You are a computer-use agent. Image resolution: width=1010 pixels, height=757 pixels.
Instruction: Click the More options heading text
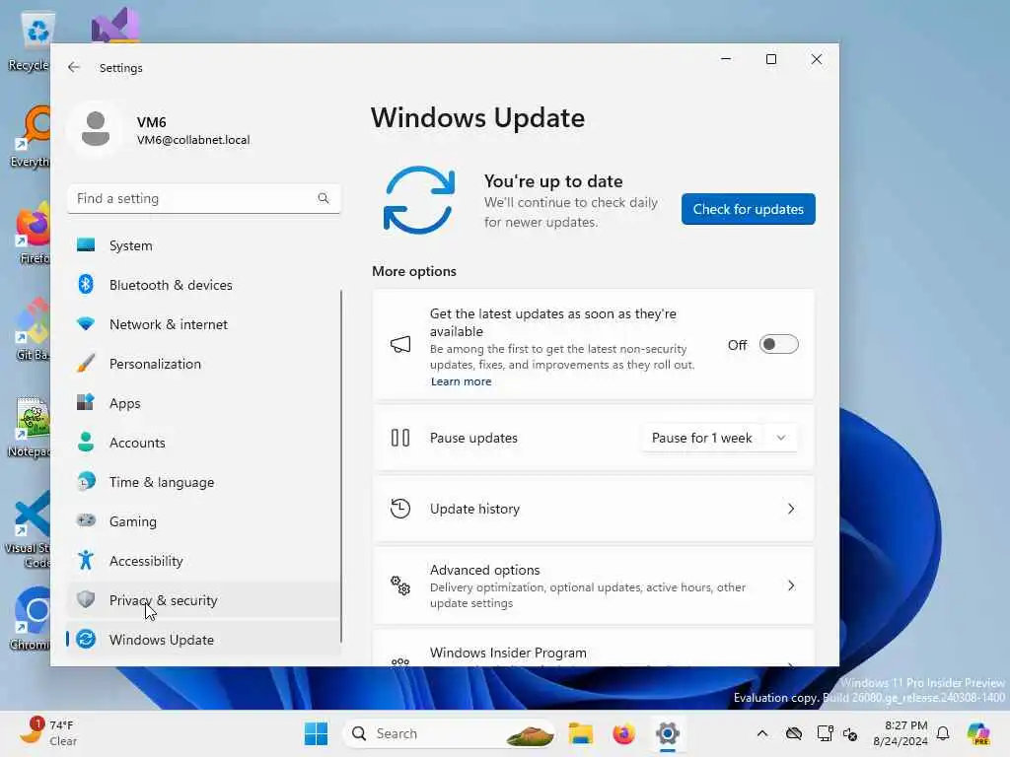413,271
